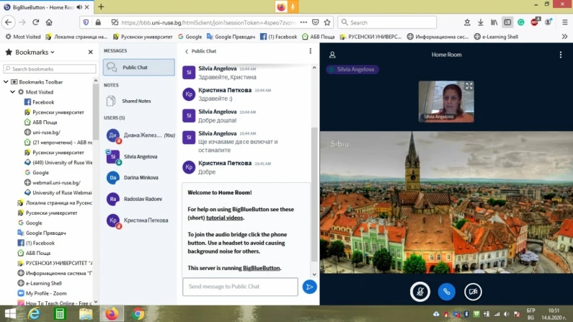573x322 pixels.
Task: Open tracking protection shield icon
Action: [x=86, y=22]
